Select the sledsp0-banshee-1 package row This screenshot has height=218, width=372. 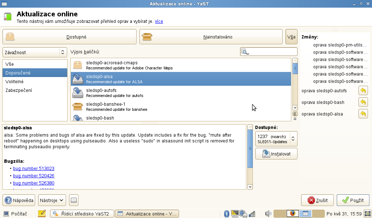click(x=181, y=106)
